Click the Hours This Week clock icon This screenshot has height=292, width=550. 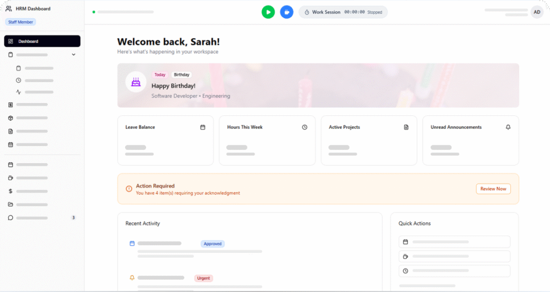(305, 127)
